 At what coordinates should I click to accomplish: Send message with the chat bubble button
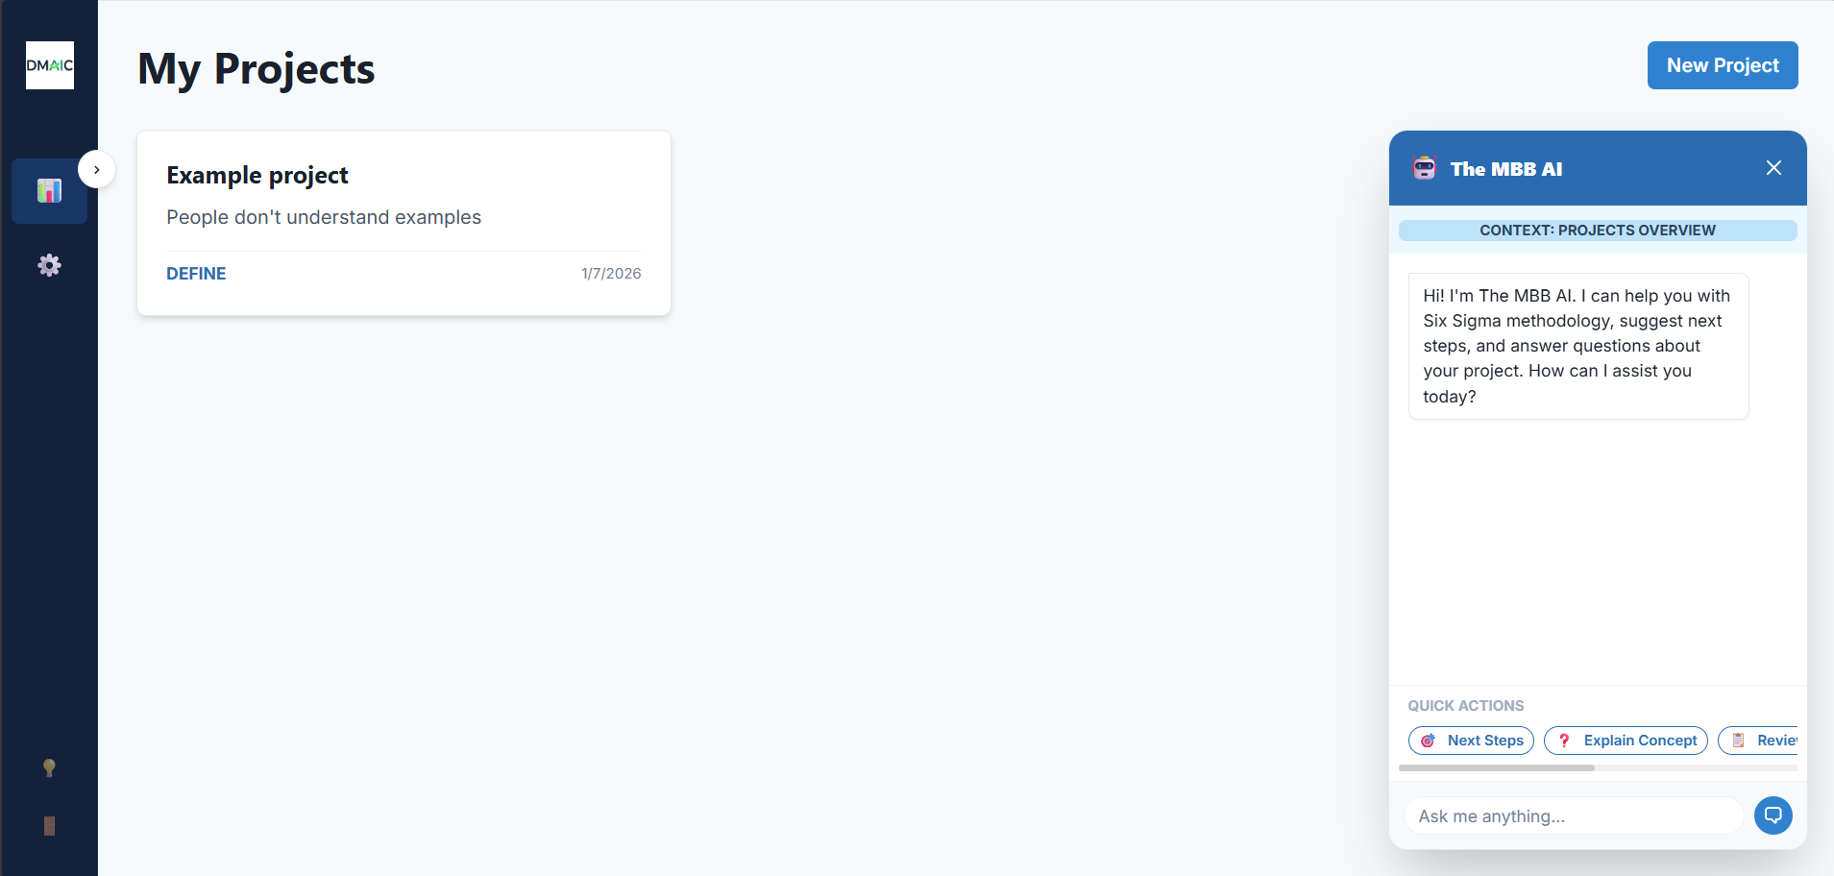coord(1773,815)
